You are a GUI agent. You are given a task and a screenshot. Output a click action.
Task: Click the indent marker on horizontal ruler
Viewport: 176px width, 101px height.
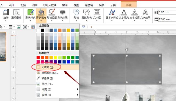[95, 32]
